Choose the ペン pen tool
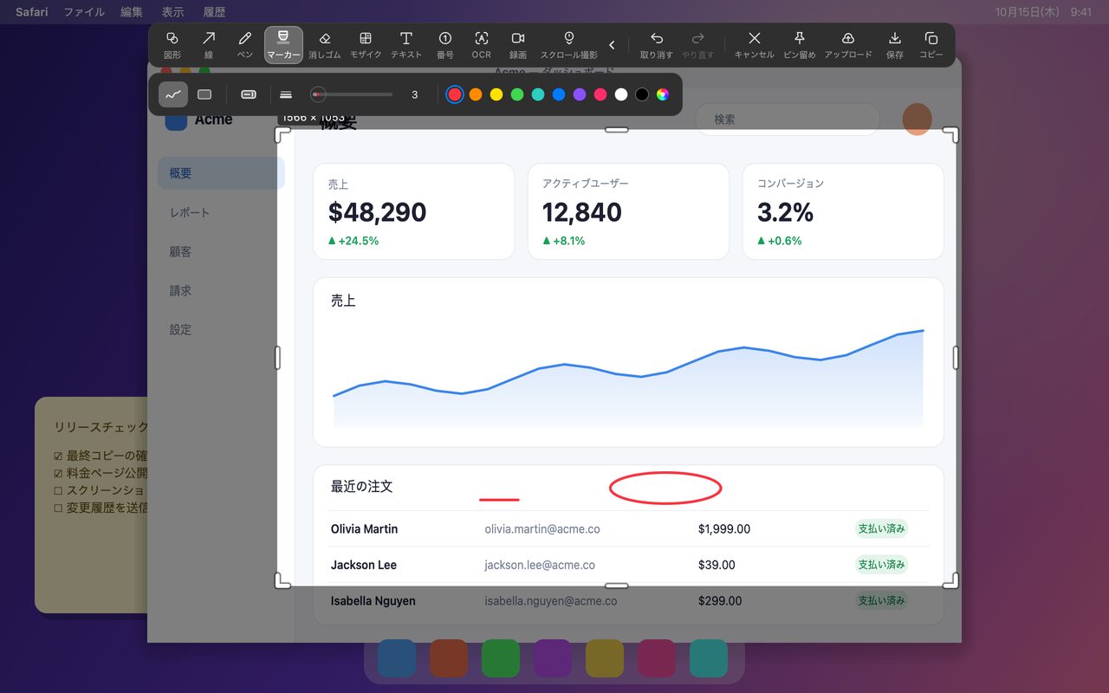This screenshot has width=1109, height=693. click(245, 45)
